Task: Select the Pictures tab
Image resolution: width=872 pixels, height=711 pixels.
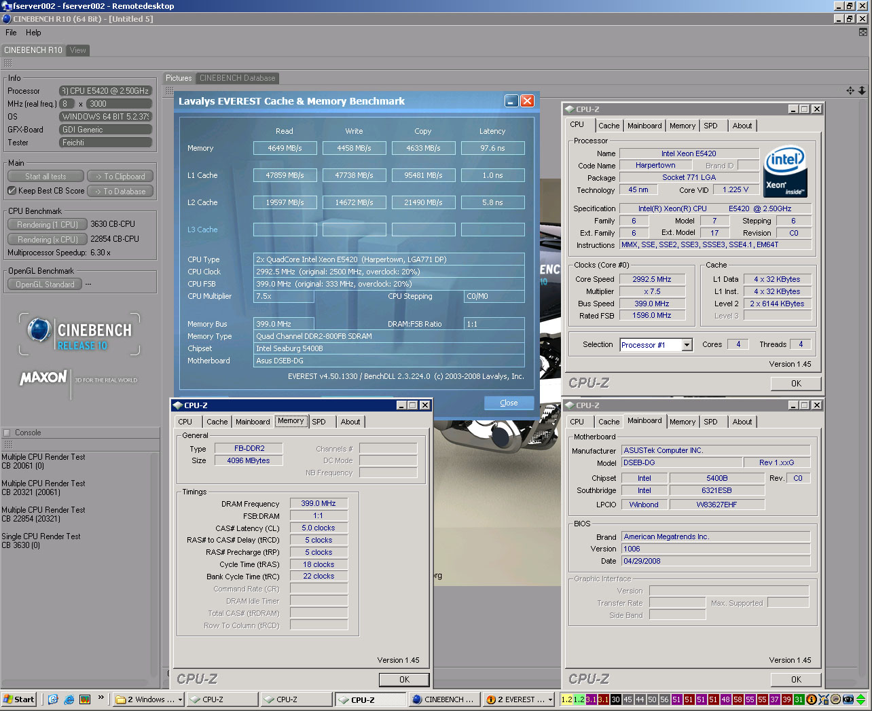Action: [179, 78]
